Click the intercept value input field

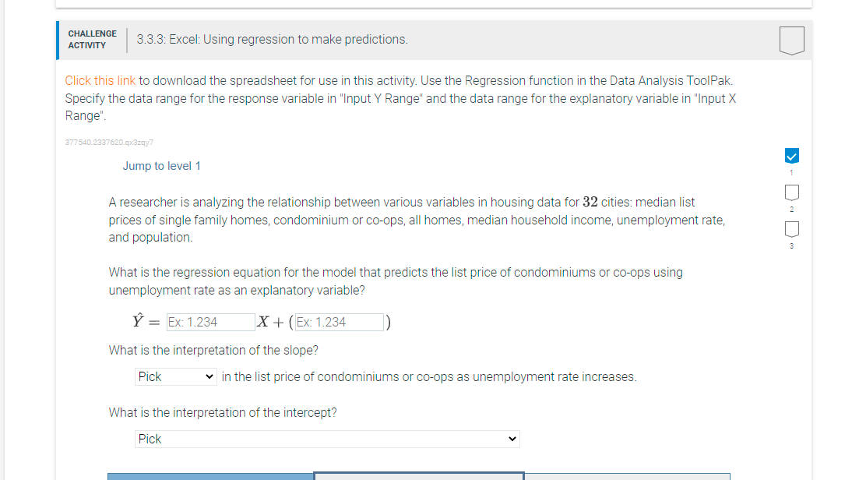point(339,322)
